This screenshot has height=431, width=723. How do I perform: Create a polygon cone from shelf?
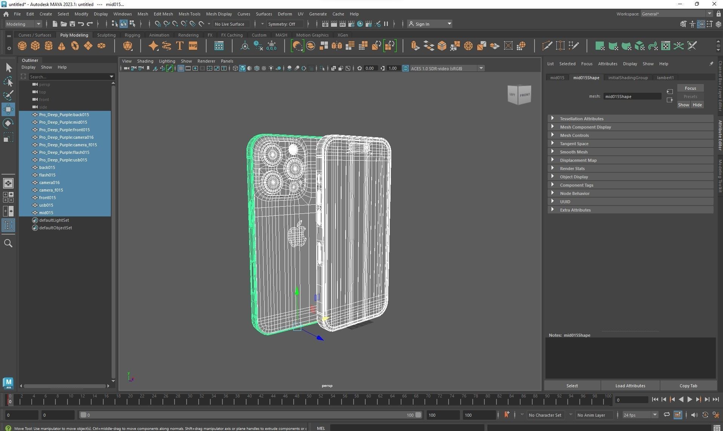[62, 46]
